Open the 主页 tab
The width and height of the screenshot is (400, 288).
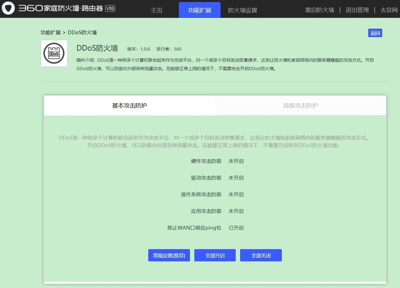click(157, 10)
